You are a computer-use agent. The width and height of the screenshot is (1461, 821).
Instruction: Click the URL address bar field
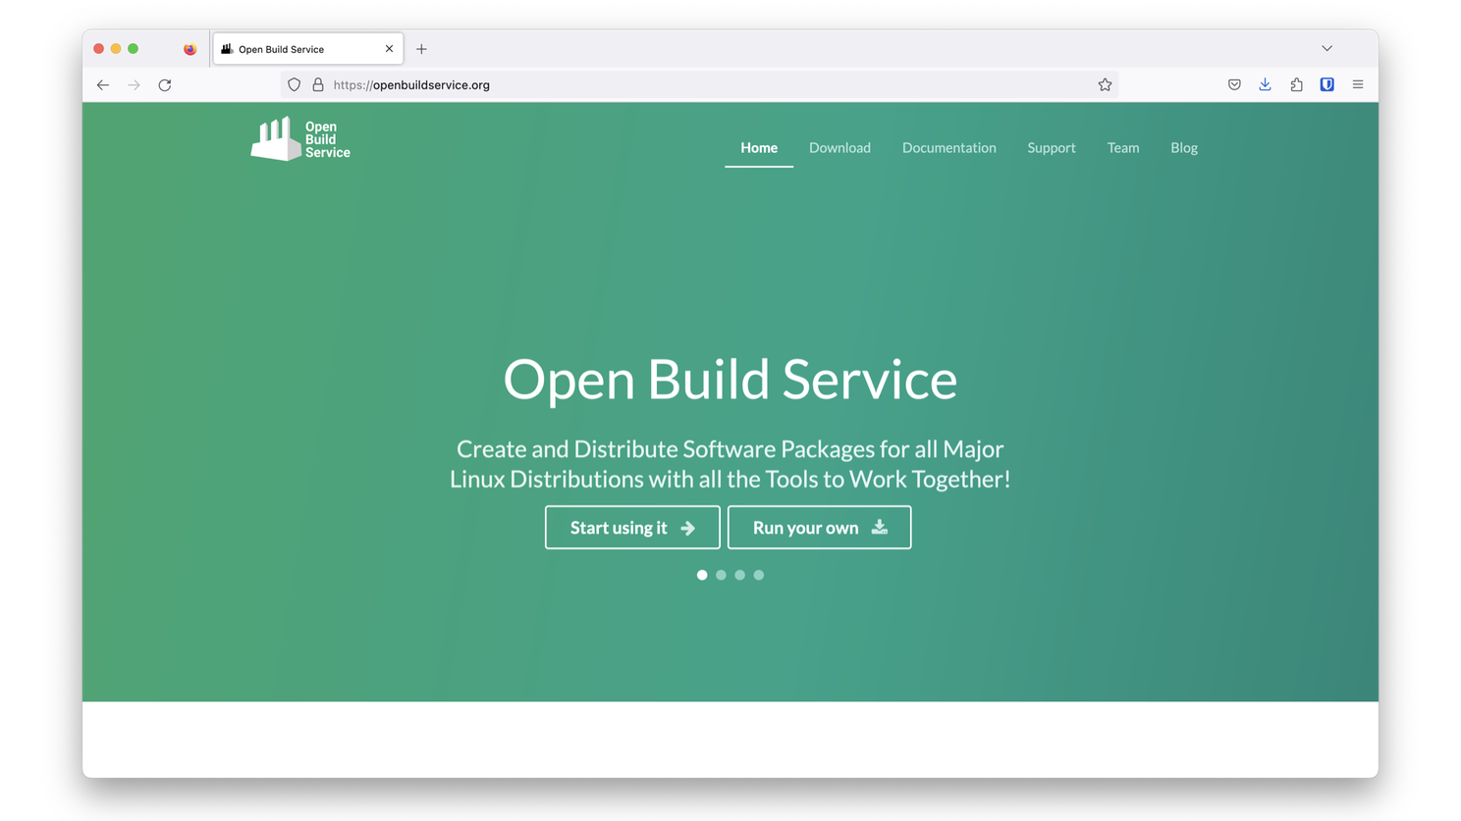click(x=699, y=85)
